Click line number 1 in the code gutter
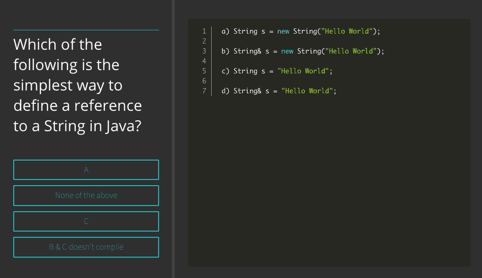This screenshot has width=482, height=278. [x=204, y=31]
